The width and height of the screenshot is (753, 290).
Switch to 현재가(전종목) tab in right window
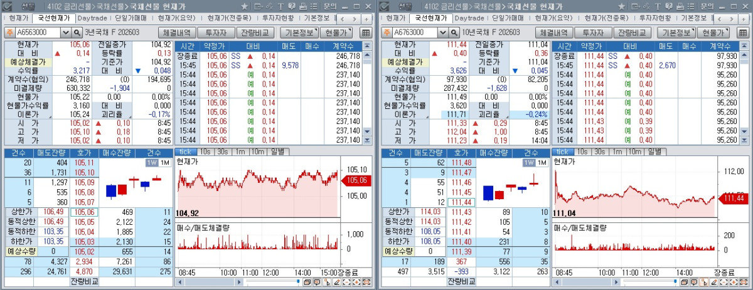pyautogui.click(x=607, y=19)
